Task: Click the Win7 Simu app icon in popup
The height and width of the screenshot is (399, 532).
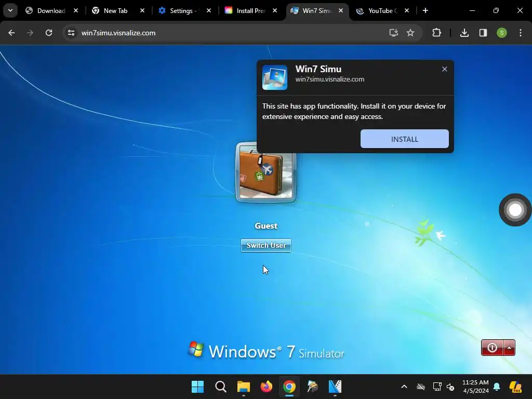Action: pos(274,77)
